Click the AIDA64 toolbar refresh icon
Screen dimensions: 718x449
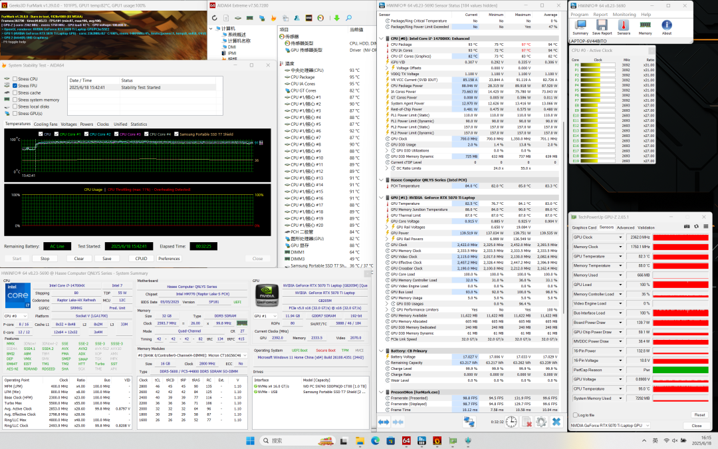(214, 18)
